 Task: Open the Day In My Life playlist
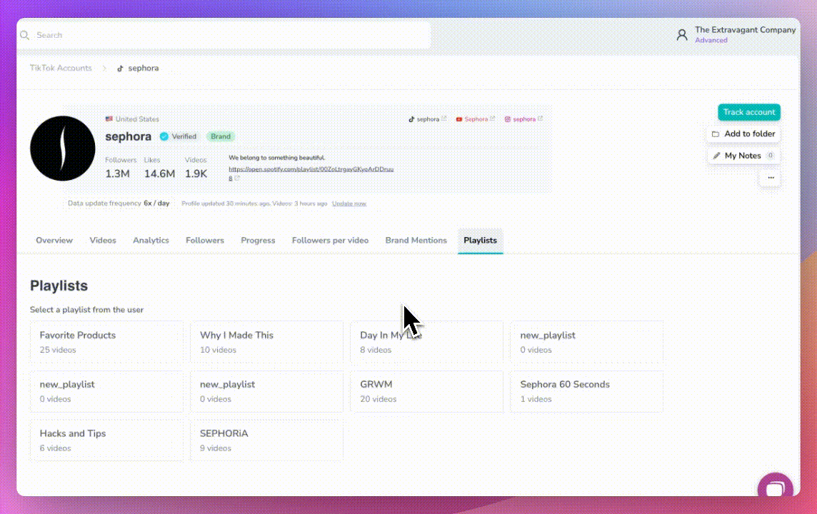427,342
